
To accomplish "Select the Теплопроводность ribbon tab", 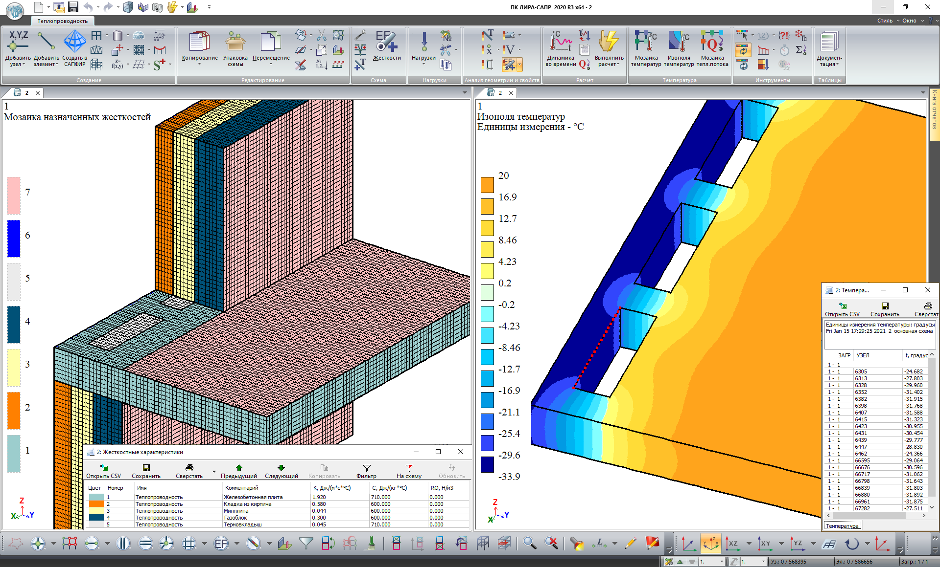I will (x=63, y=21).
